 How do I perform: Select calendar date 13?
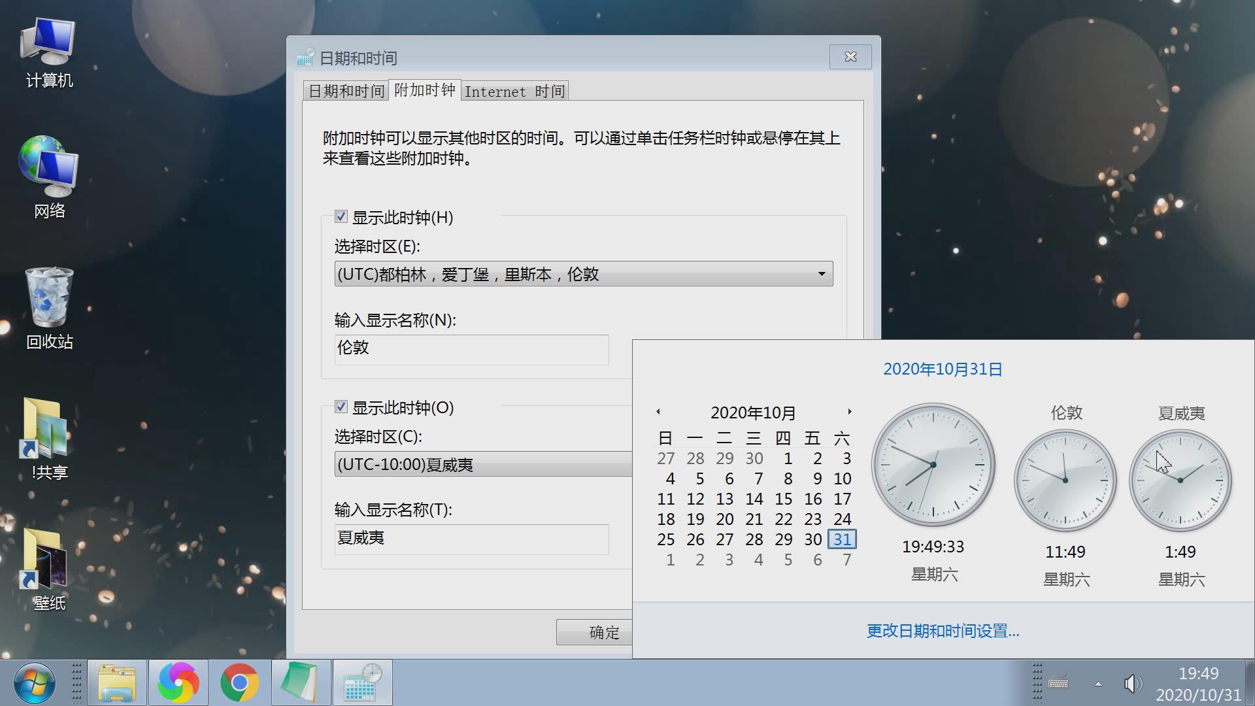click(x=724, y=499)
